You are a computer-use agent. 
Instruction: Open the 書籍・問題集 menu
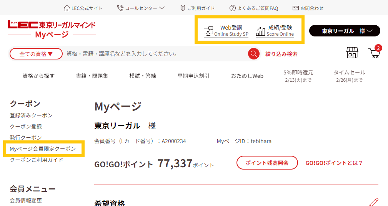coord(92,76)
